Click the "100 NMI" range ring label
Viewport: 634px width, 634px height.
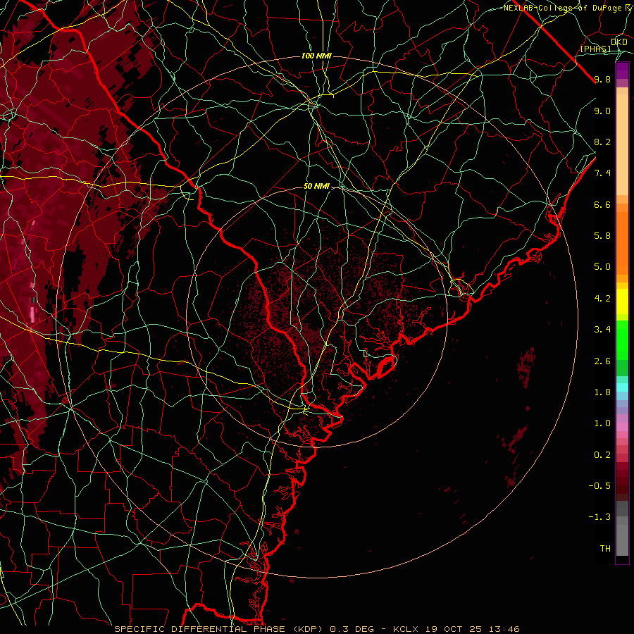(x=316, y=56)
